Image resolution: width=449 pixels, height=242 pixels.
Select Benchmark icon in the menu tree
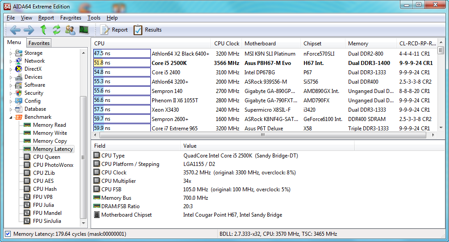point(19,117)
